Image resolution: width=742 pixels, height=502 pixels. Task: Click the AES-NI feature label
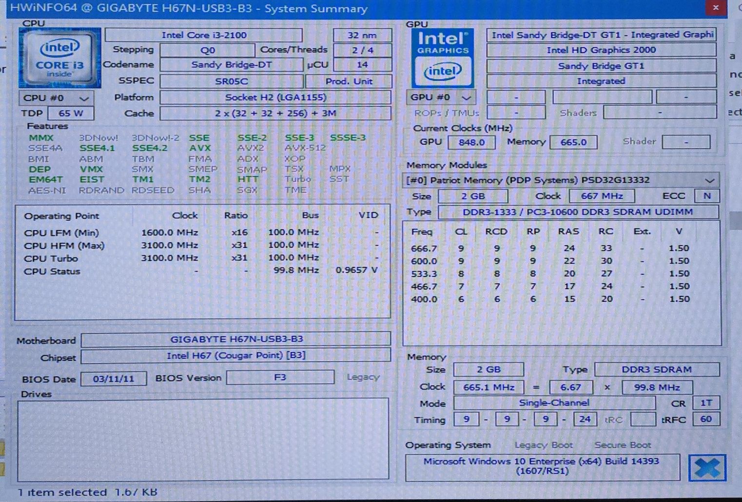tap(47, 191)
